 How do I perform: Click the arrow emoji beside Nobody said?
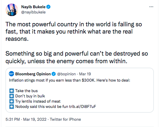tap(11, 107)
